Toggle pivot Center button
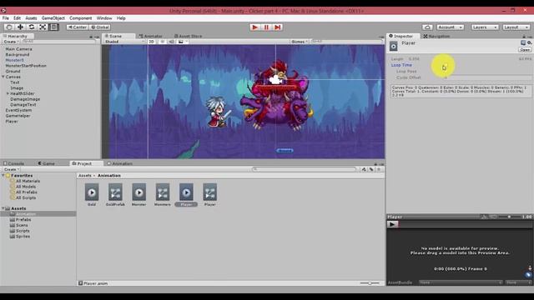 pos(78,27)
